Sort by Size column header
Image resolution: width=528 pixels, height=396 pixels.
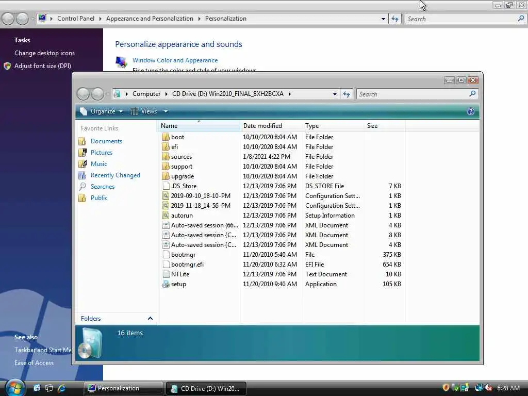coord(385,126)
